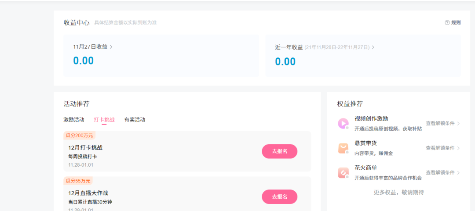Click the 花火商单 red icon

click(343, 173)
